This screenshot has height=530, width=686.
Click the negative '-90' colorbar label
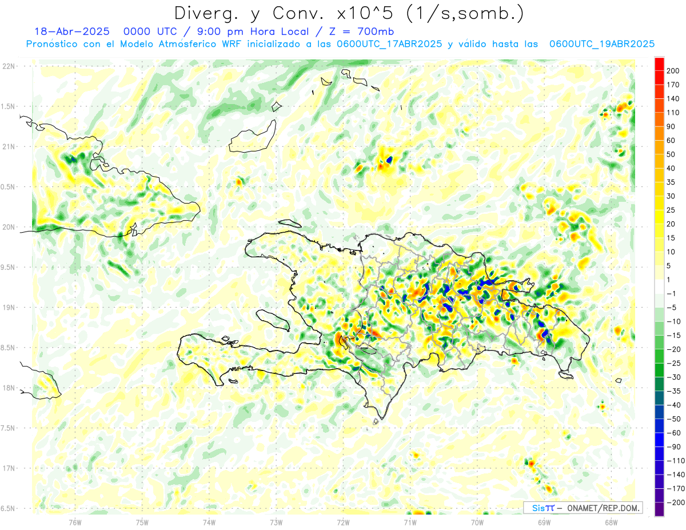[673, 447]
